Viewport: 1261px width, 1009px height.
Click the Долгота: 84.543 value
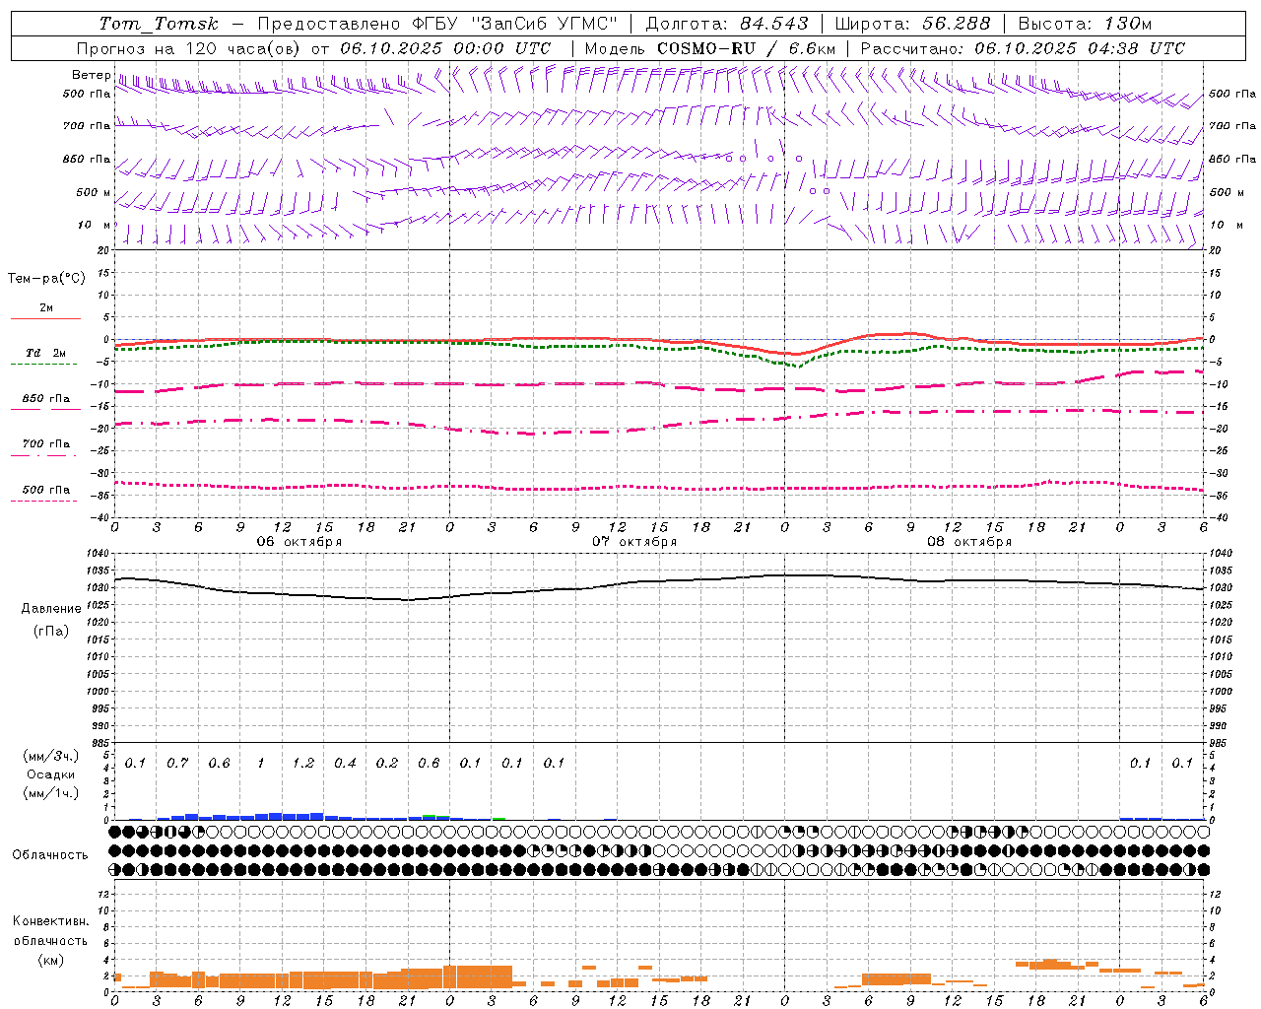point(727,24)
